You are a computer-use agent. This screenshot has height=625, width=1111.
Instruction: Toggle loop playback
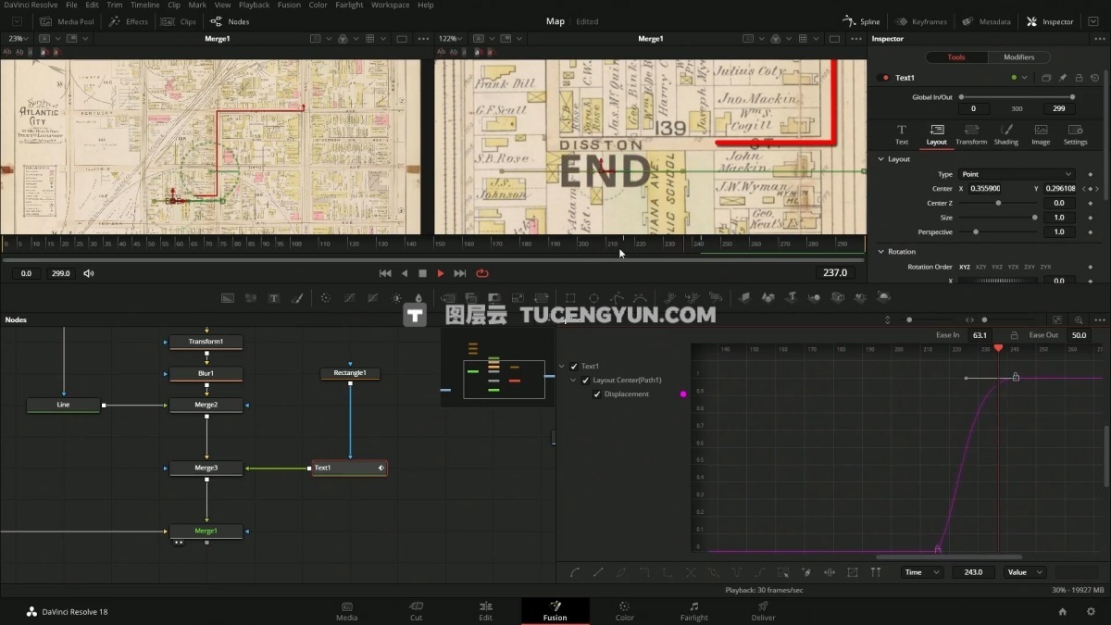(482, 273)
